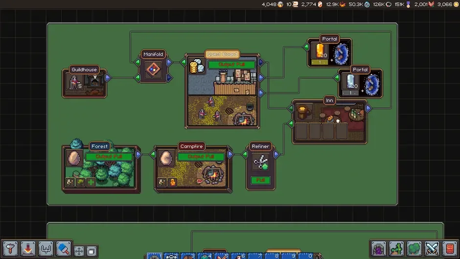Viewport: 460px width, 259px height.
Task: Click the Quest Board top blue output port
Action: (x=261, y=62)
